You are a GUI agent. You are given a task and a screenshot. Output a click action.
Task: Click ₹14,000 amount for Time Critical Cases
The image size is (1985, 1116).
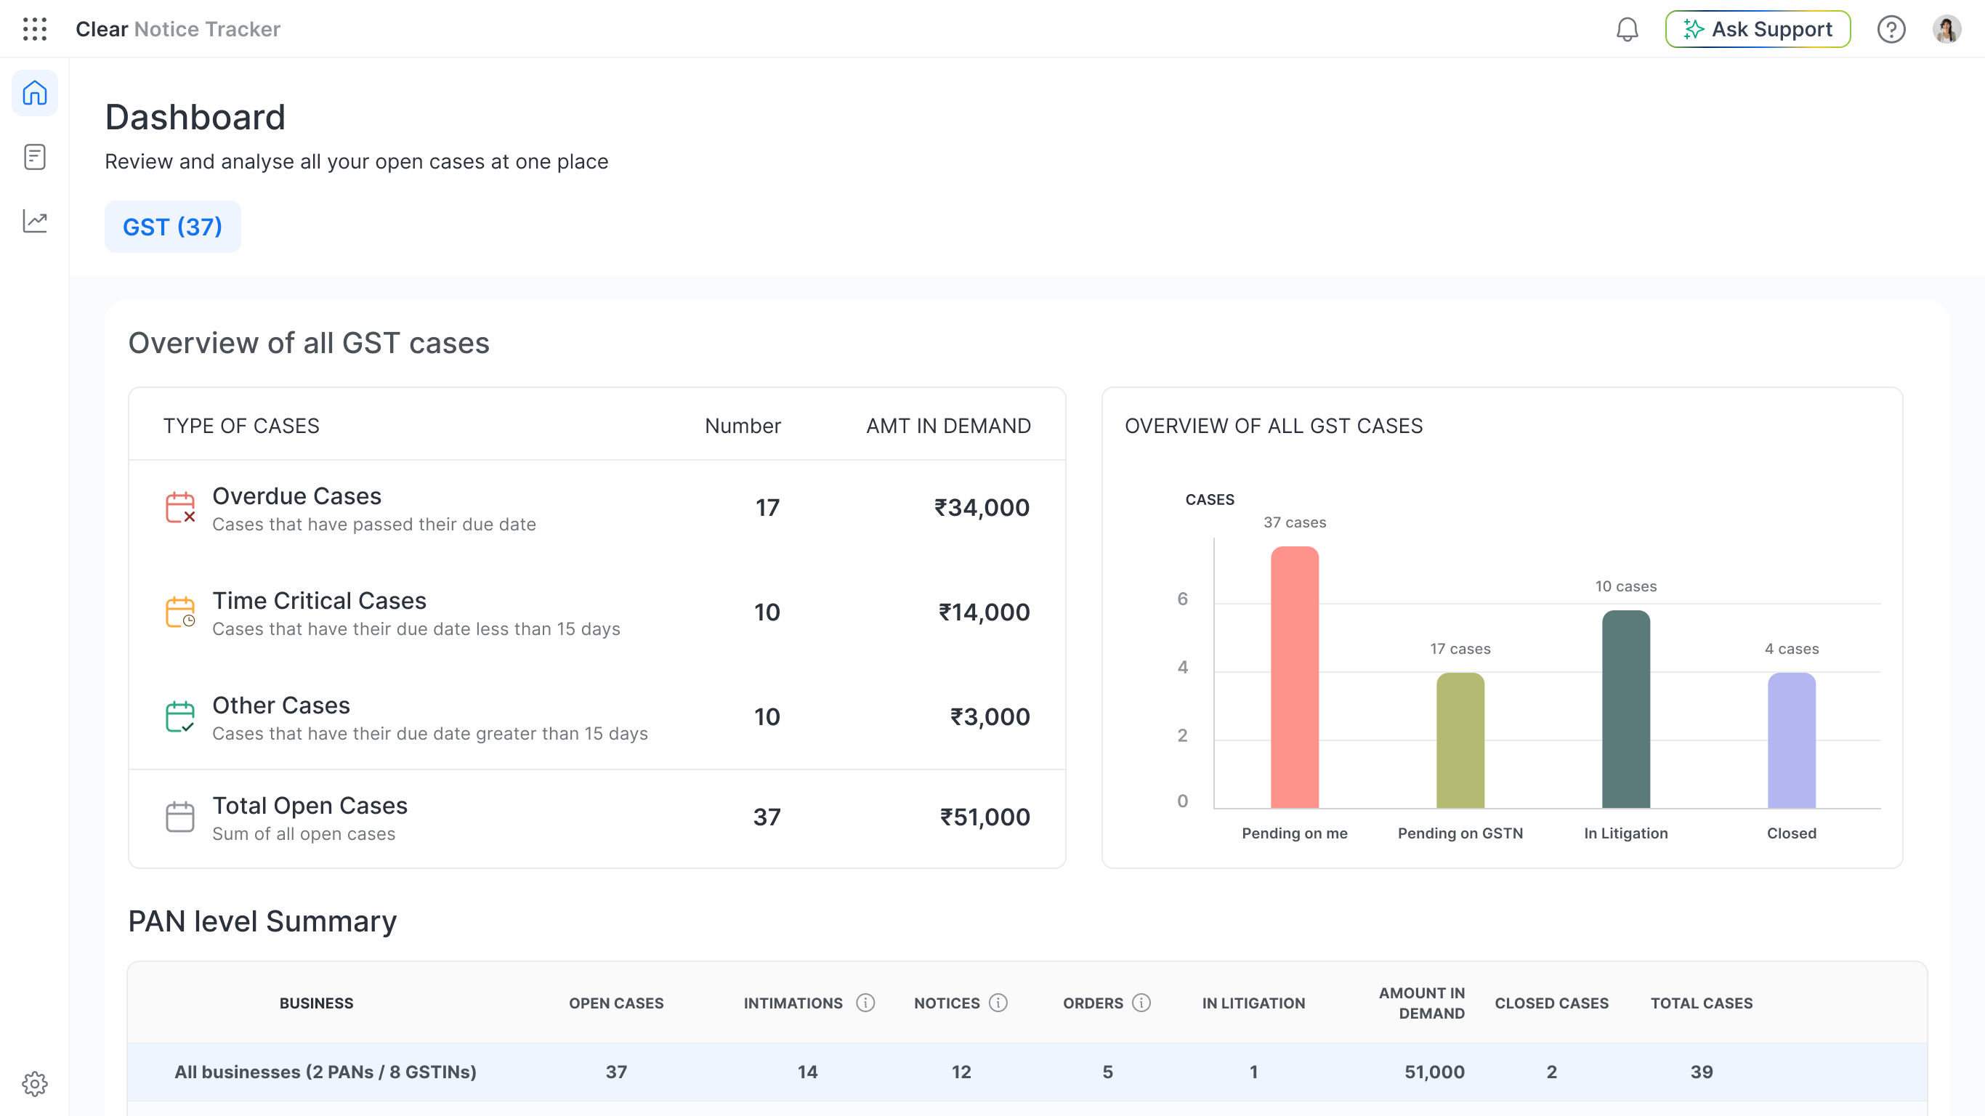pyautogui.click(x=984, y=612)
